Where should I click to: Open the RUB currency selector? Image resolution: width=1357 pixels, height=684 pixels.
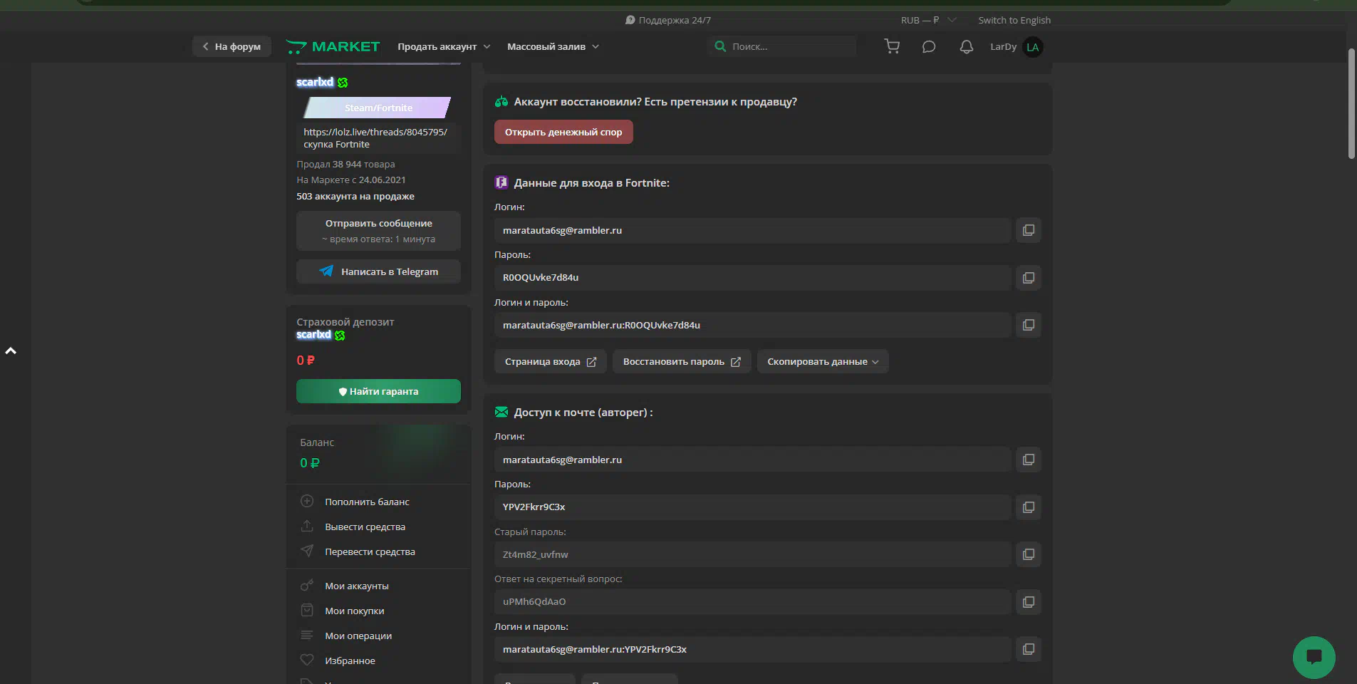pyautogui.click(x=927, y=20)
